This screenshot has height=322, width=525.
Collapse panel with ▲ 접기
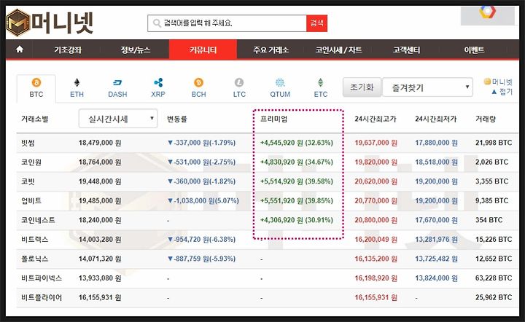pos(502,92)
